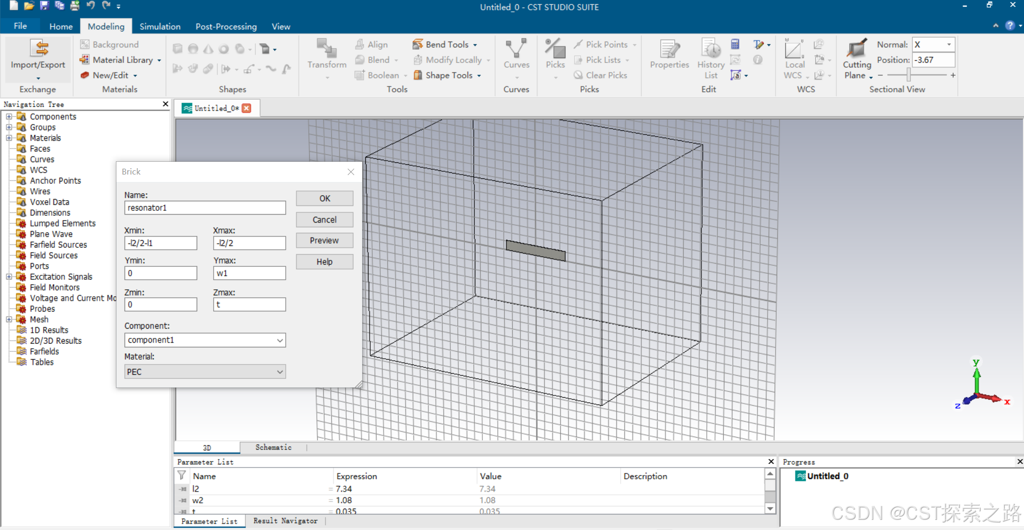
Task: Click the Background button
Action: pyautogui.click(x=110, y=44)
